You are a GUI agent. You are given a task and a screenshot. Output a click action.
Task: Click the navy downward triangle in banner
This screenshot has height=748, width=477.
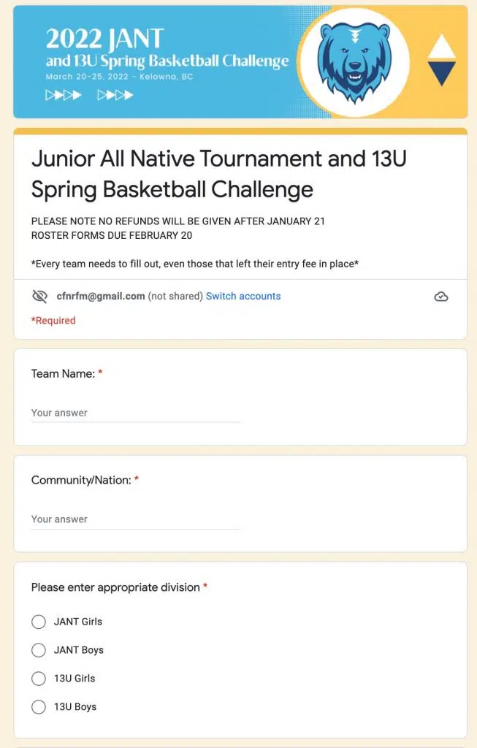[x=441, y=73]
